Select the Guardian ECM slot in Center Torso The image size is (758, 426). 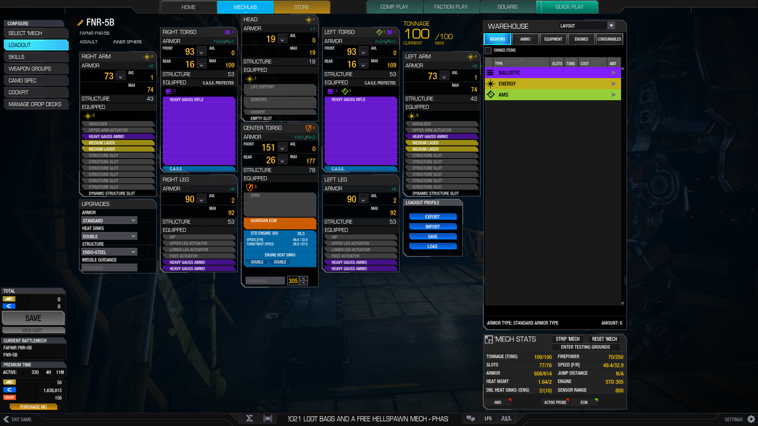click(x=280, y=223)
